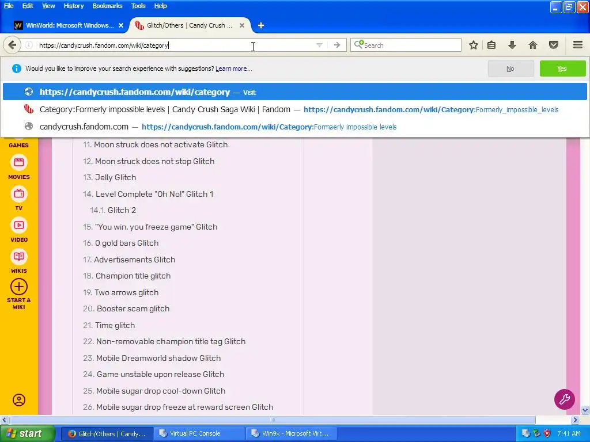Click the Pocket save icon
This screenshot has height=442, width=590.
pyautogui.click(x=554, y=45)
